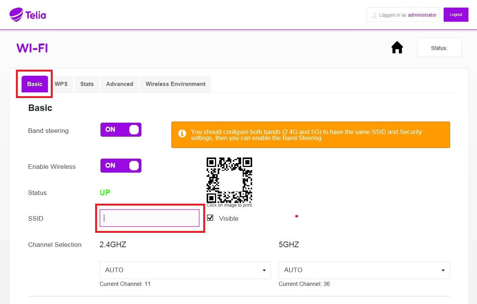Click the Telia logo
The image size is (477, 304).
click(28, 15)
